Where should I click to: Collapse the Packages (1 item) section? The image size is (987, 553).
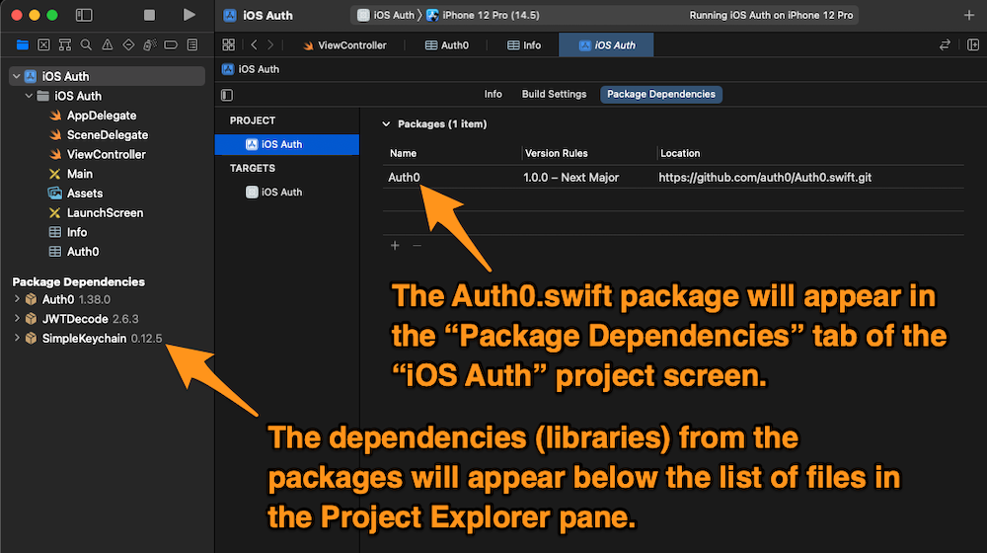[x=386, y=124]
